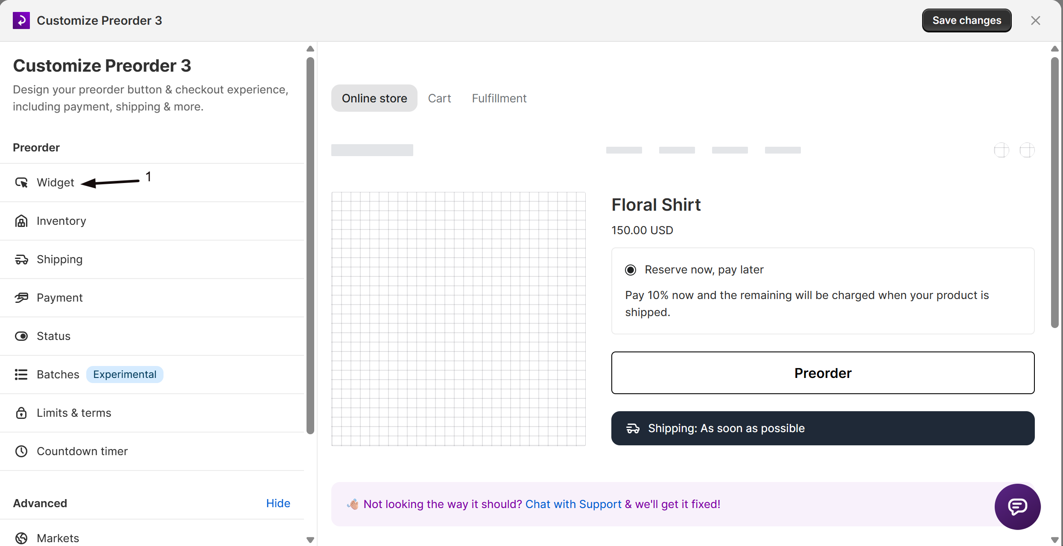Image resolution: width=1063 pixels, height=546 pixels.
Task: Switch to the Fulfillment tab
Action: coord(499,98)
